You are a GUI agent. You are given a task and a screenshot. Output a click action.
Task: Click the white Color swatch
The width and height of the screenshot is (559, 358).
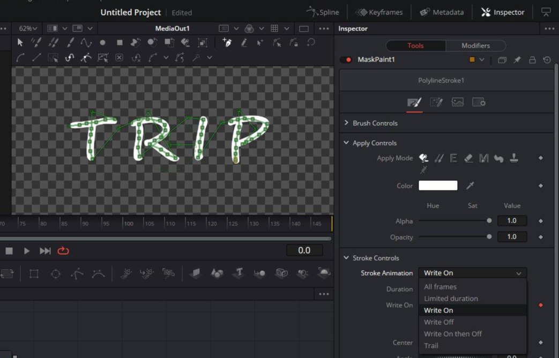(438, 185)
